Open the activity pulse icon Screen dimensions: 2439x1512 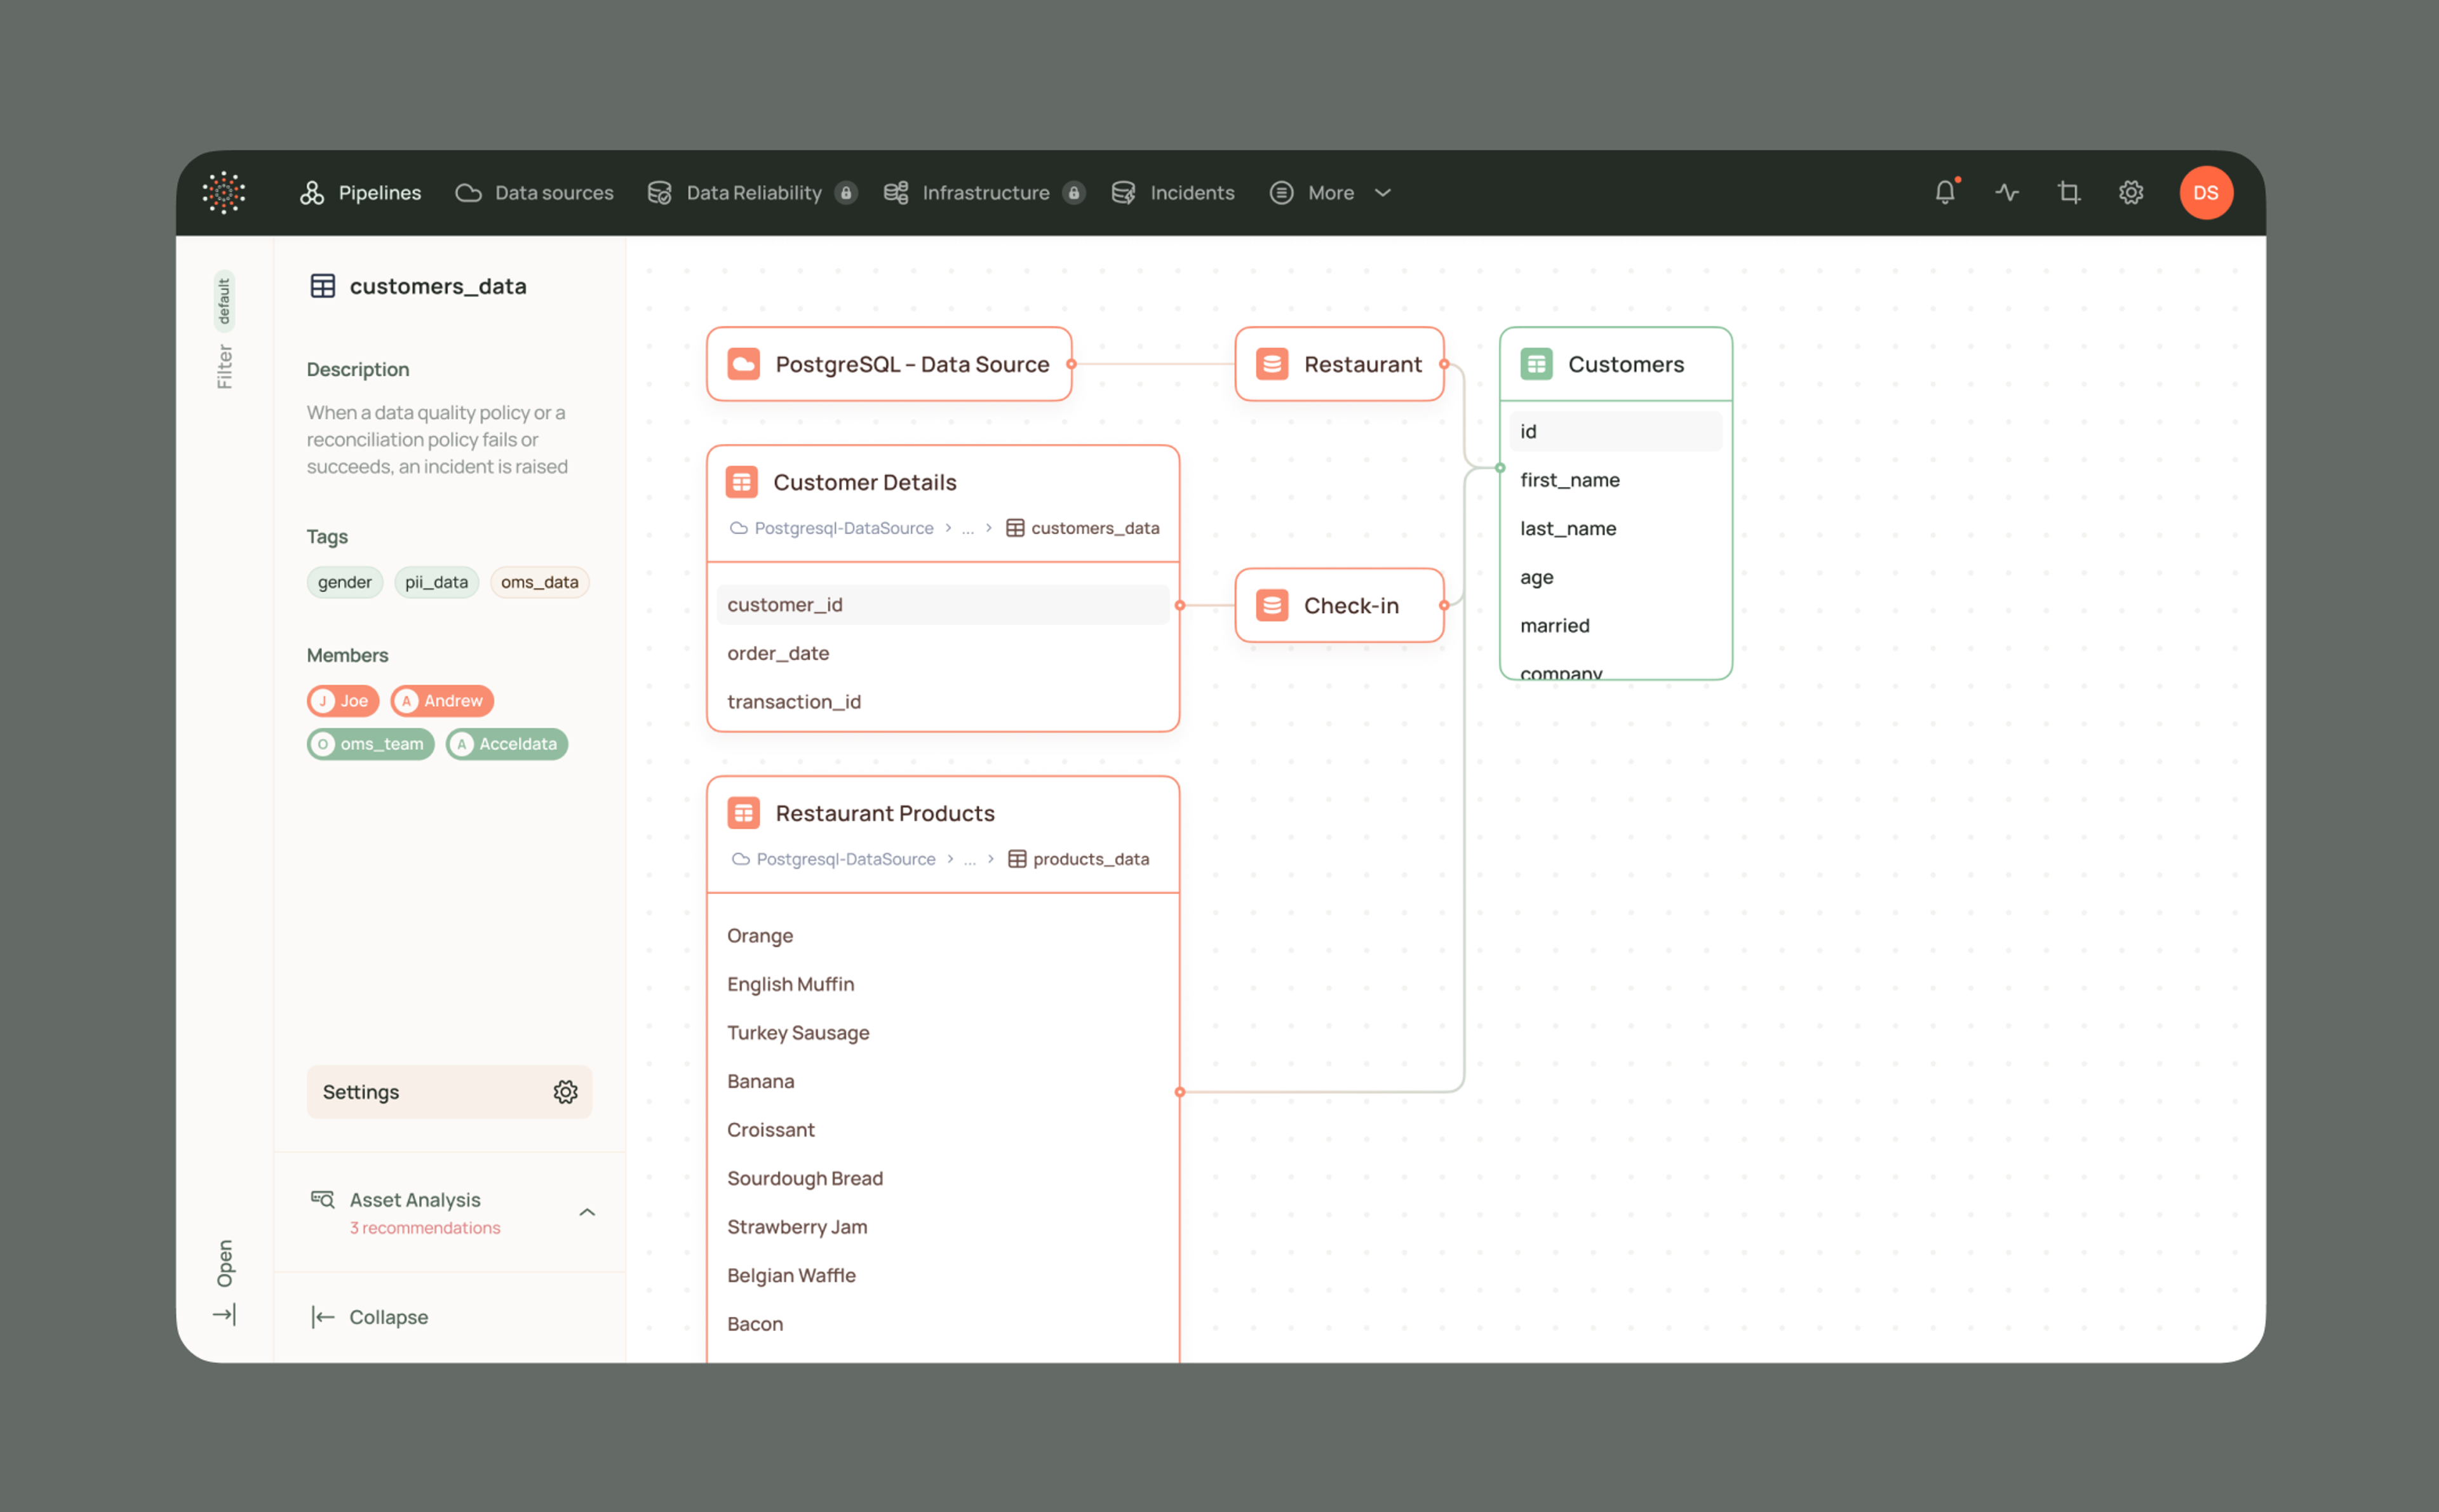[x=2007, y=193]
